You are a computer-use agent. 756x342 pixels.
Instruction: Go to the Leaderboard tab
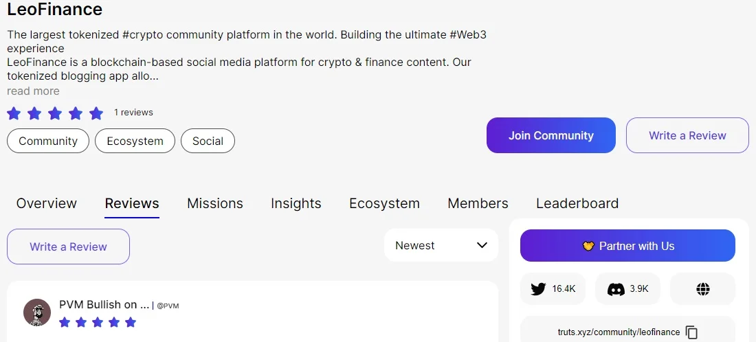point(577,203)
